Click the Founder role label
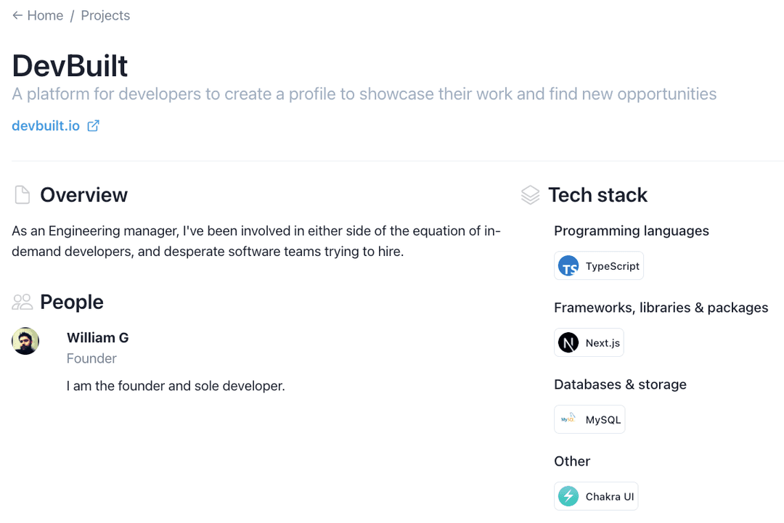The height and width of the screenshot is (523, 784). (x=91, y=358)
